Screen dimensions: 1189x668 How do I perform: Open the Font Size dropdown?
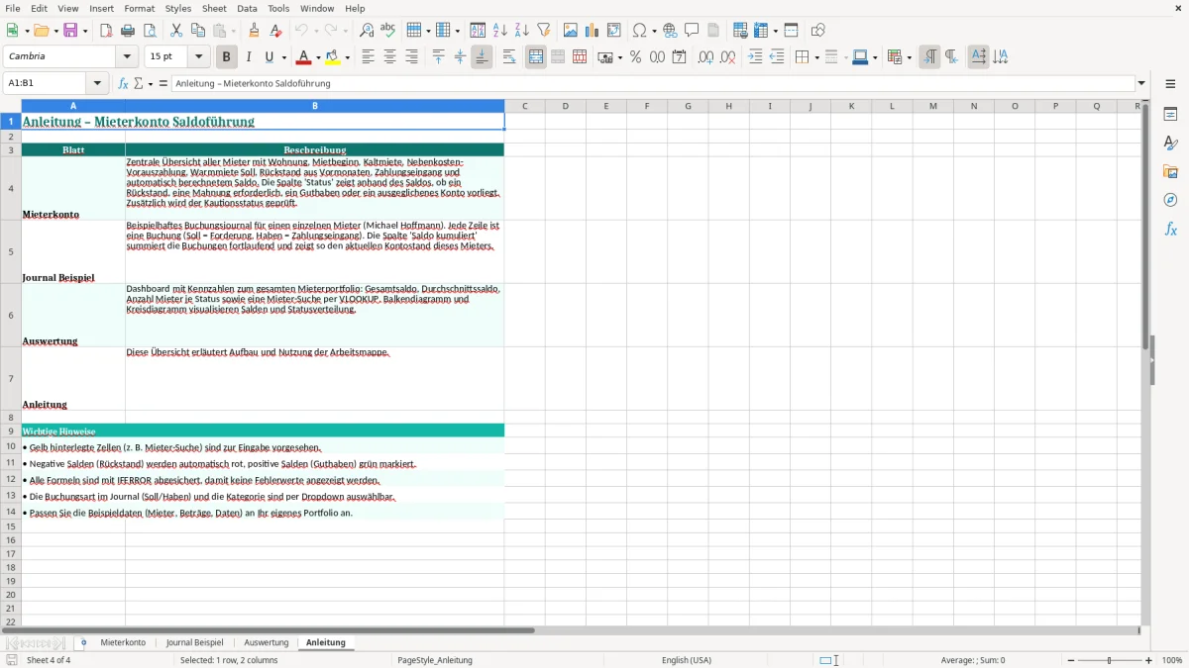click(198, 57)
